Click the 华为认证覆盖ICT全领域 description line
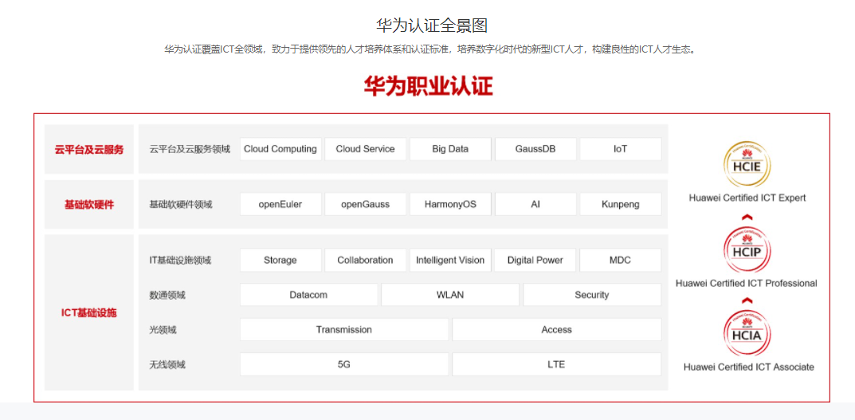The image size is (855, 420). 431,49
